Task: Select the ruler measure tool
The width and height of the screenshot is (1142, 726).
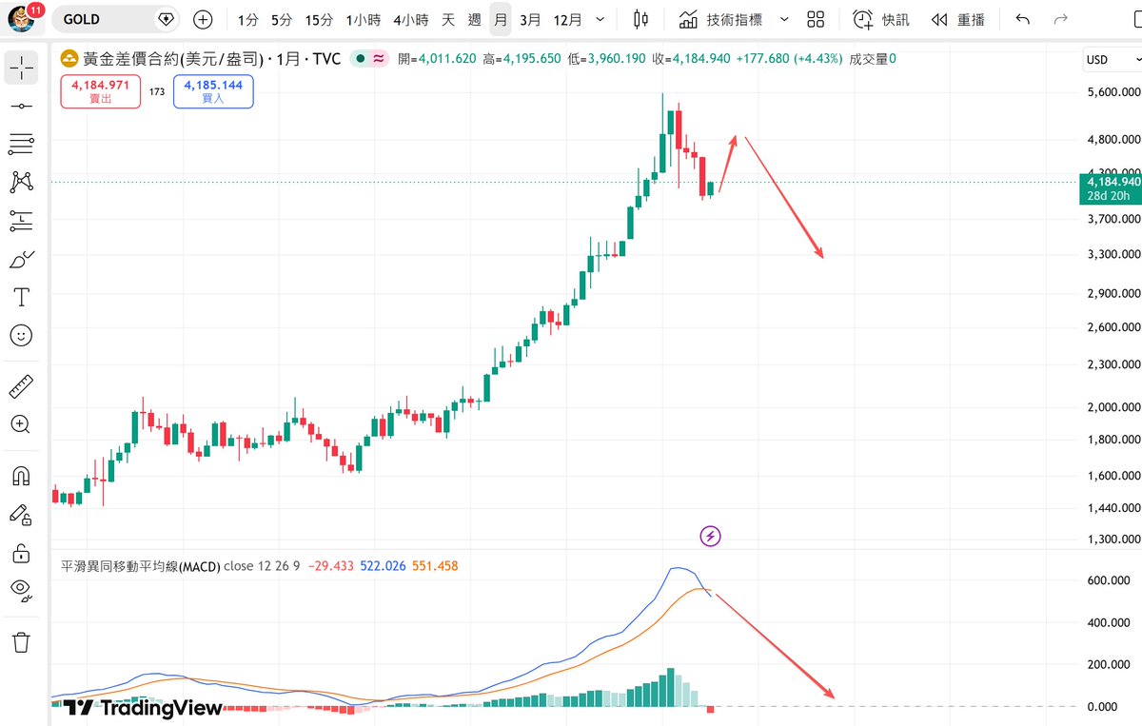Action: [21, 386]
